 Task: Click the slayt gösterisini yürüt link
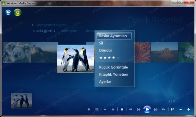[52, 25]
